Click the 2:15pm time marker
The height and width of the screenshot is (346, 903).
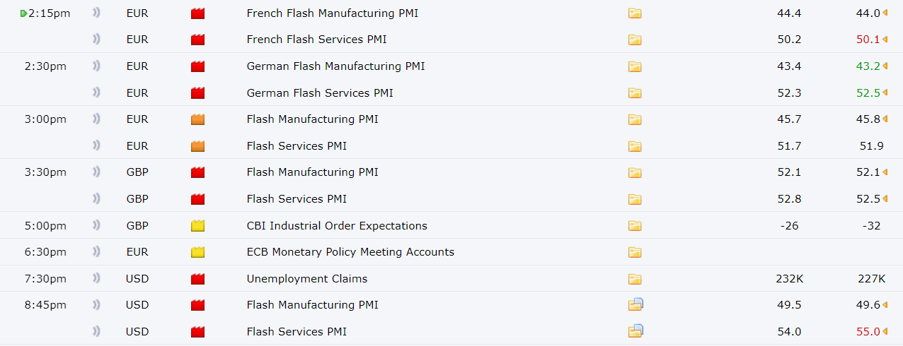(x=49, y=13)
